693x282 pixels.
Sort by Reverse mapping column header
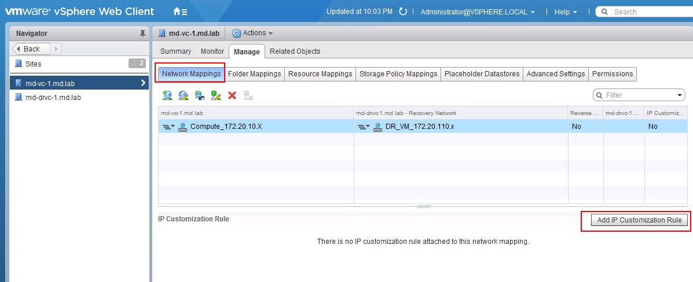pos(585,113)
